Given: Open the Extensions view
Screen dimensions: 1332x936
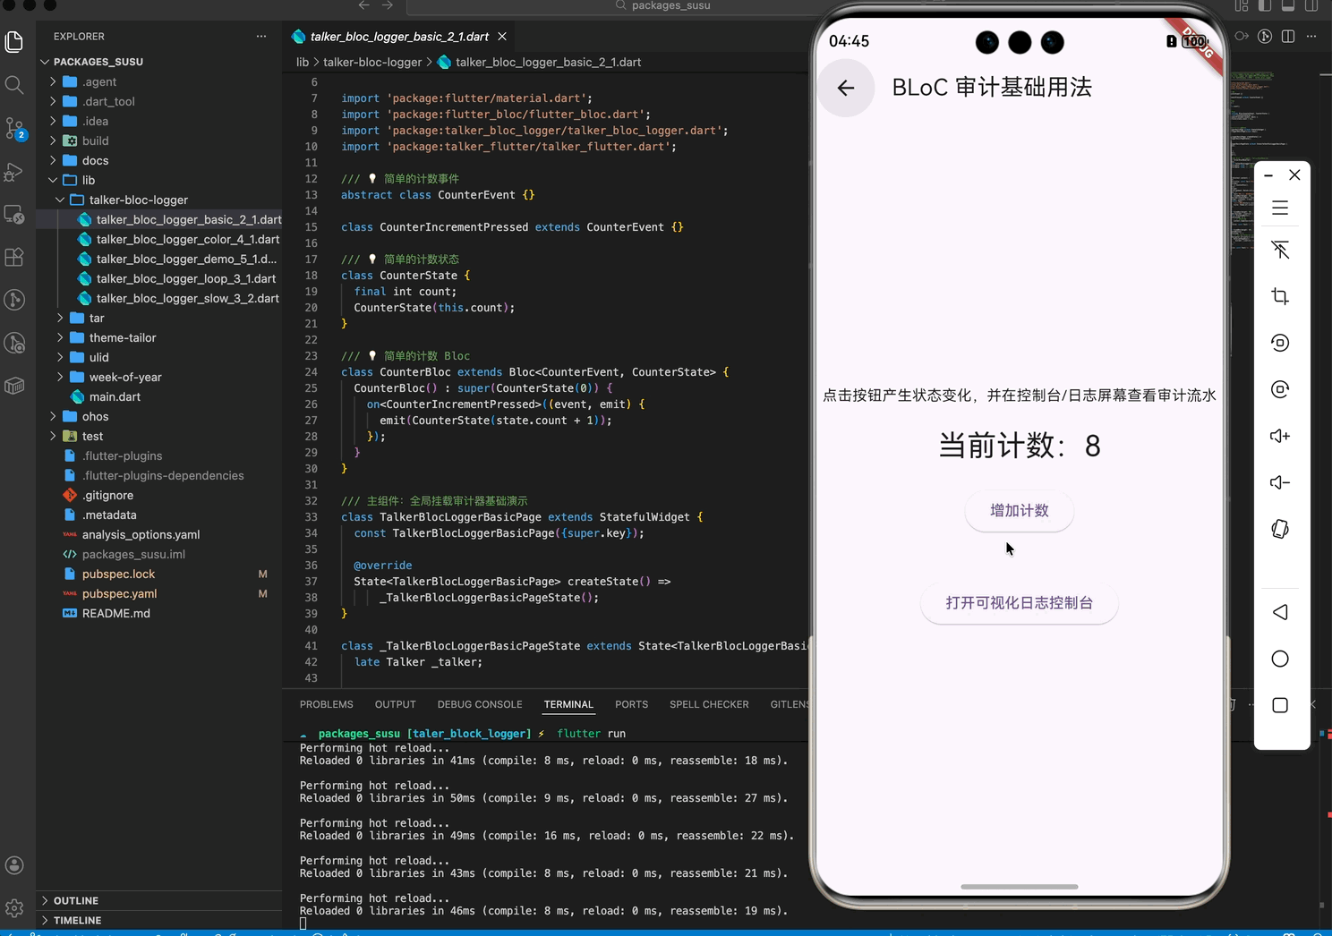Looking at the screenshot, I should tap(14, 257).
